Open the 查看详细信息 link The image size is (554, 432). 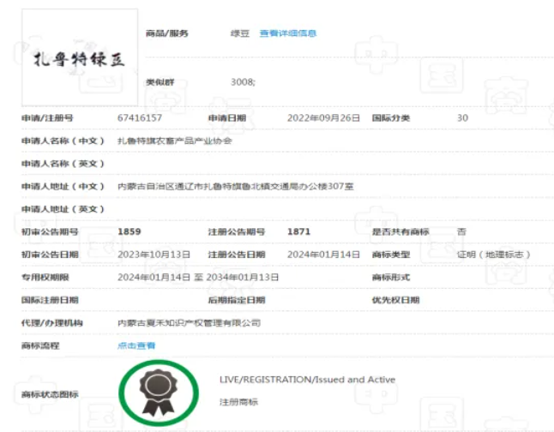coord(288,33)
